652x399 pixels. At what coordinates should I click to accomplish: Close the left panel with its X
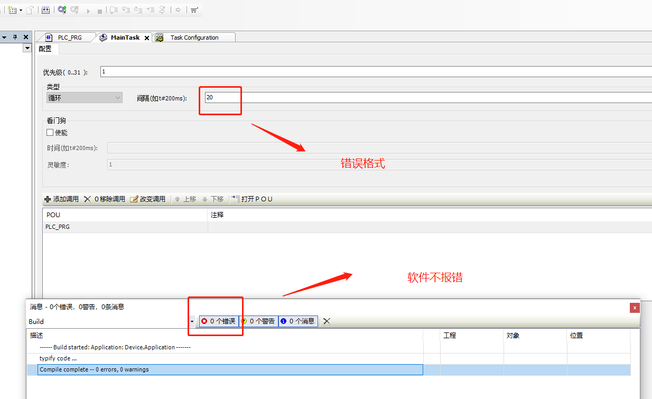click(26, 37)
